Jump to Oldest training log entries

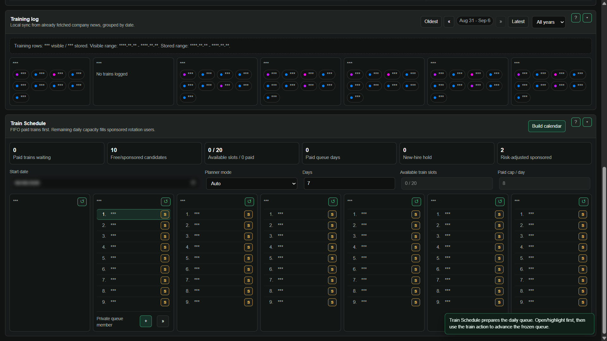[x=431, y=22]
